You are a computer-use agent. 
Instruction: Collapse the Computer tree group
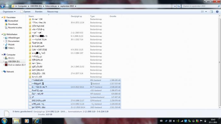2,55
